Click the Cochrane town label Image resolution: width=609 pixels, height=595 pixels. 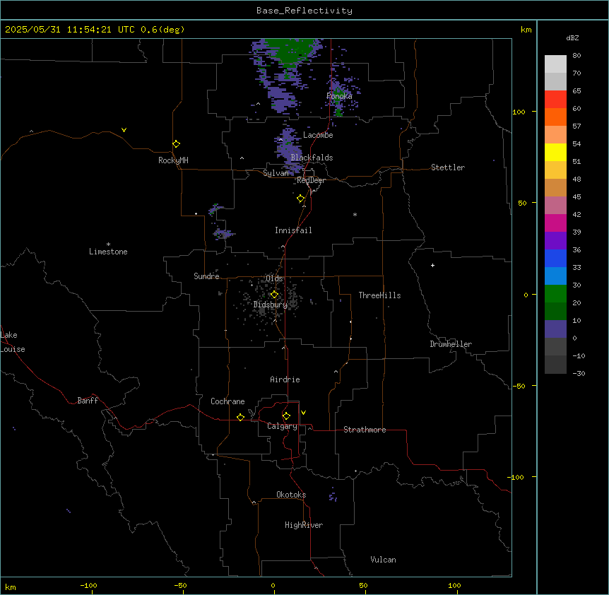coord(227,401)
